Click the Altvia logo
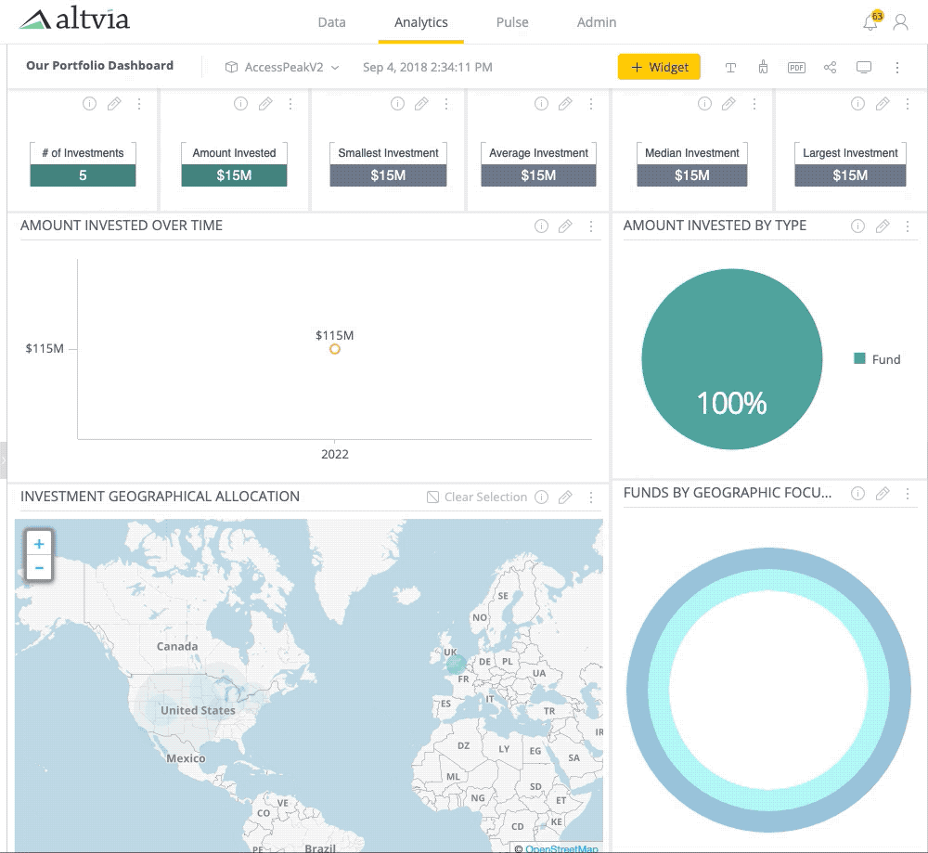The width and height of the screenshot is (928, 853). click(74, 19)
